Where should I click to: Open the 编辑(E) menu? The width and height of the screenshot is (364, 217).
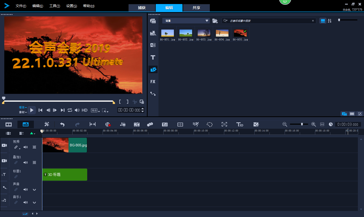38,6
